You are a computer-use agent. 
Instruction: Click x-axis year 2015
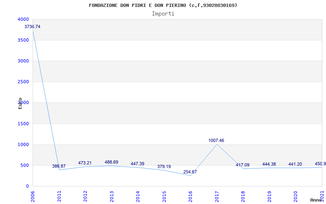tap(164, 197)
